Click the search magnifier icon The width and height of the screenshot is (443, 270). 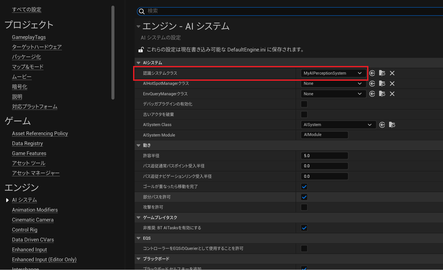click(x=142, y=11)
